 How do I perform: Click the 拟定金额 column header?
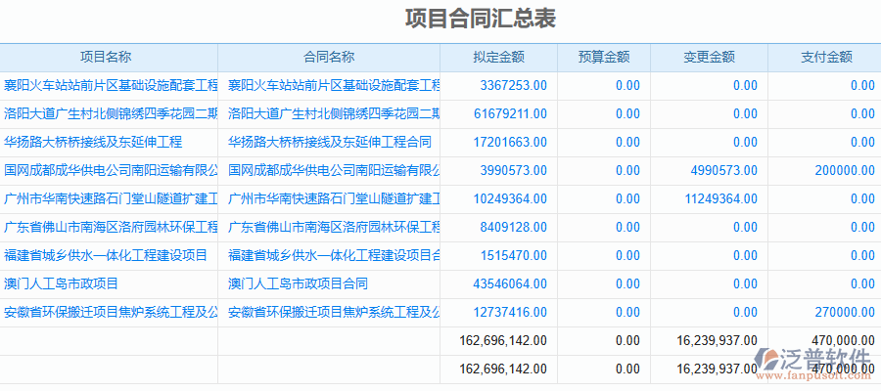pyautogui.click(x=498, y=58)
